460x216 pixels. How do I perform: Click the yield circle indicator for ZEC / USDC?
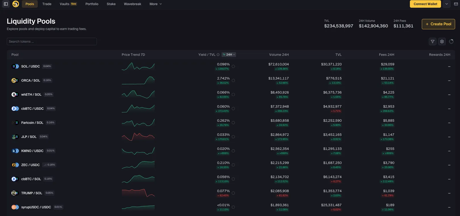(233, 165)
